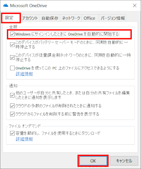Toggle notify when others share or edit files

12,95
